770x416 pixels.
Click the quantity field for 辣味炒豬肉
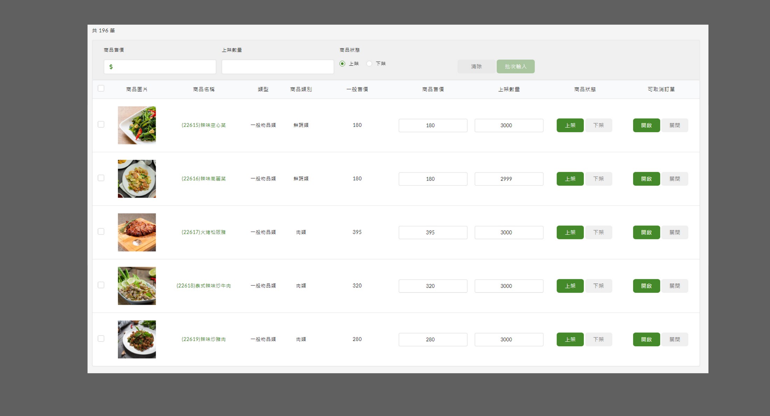coord(509,339)
